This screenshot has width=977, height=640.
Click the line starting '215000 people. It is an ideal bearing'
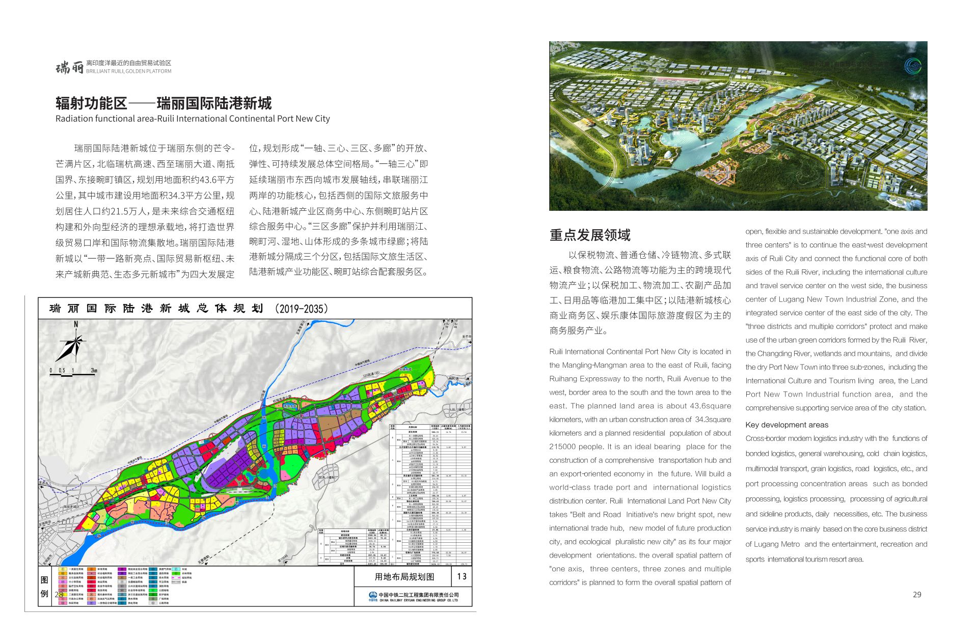coord(640,447)
